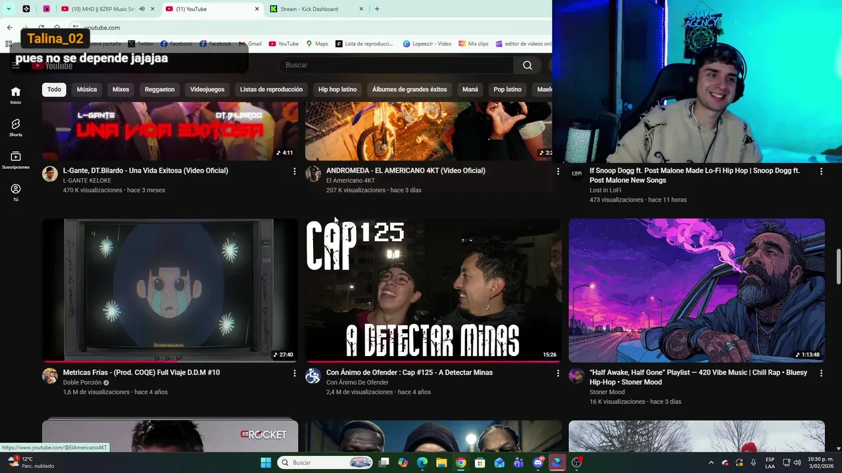Select Listas de reproducción chip
842x473 pixels.
tap(271, 89)
